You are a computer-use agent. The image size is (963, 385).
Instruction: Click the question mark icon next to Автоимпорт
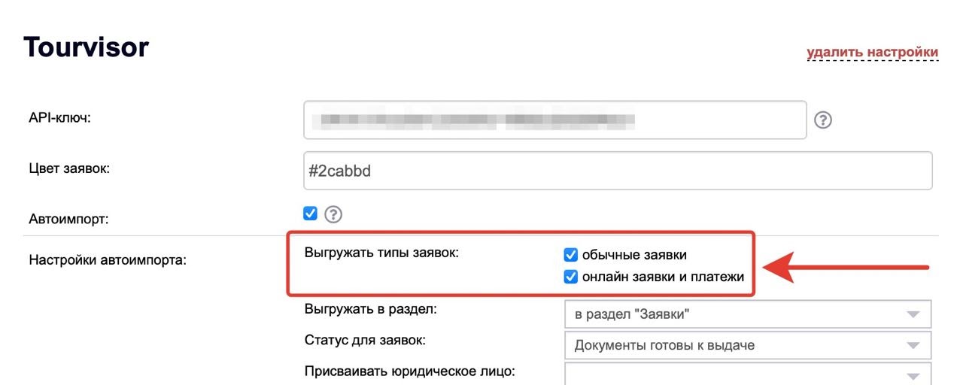pyautogui.click(x=333, y=214)
